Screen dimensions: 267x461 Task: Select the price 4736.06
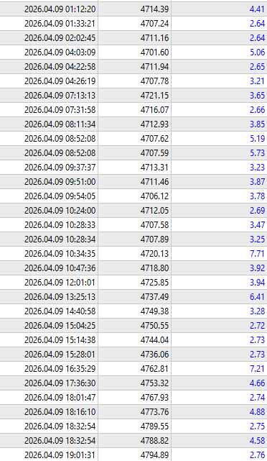click(154, 355)
